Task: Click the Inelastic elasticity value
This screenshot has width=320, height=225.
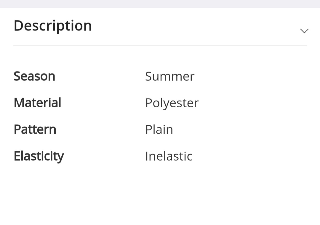Action: point(169,156)
